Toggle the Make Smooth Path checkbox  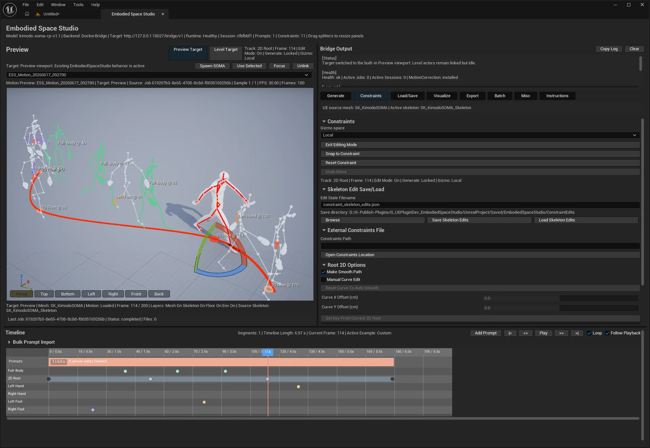[x=323, y=272]
